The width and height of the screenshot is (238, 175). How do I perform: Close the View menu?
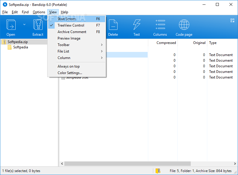pyautogui.click(x=53, y=12)
